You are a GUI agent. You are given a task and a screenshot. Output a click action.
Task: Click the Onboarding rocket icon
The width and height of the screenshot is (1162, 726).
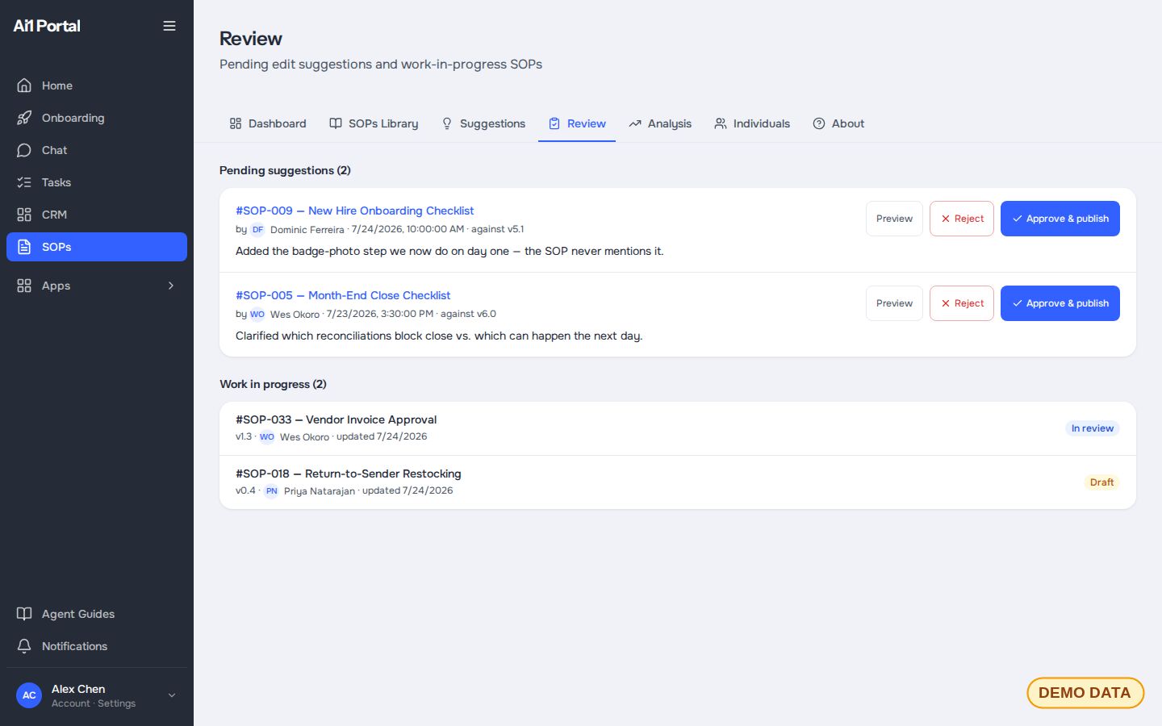24,118
